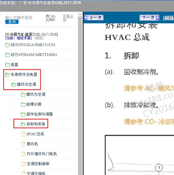Click the 部件检测与调整 folder icon
174x175 pixels.
(23, 114)
